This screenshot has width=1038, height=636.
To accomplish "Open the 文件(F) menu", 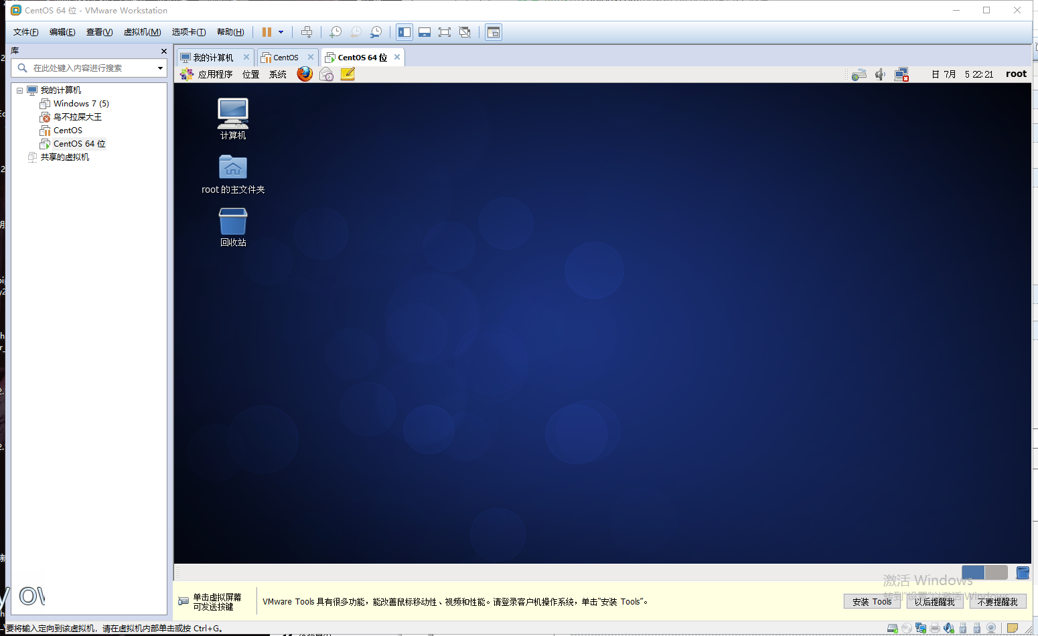I will [x=26, y=32].
